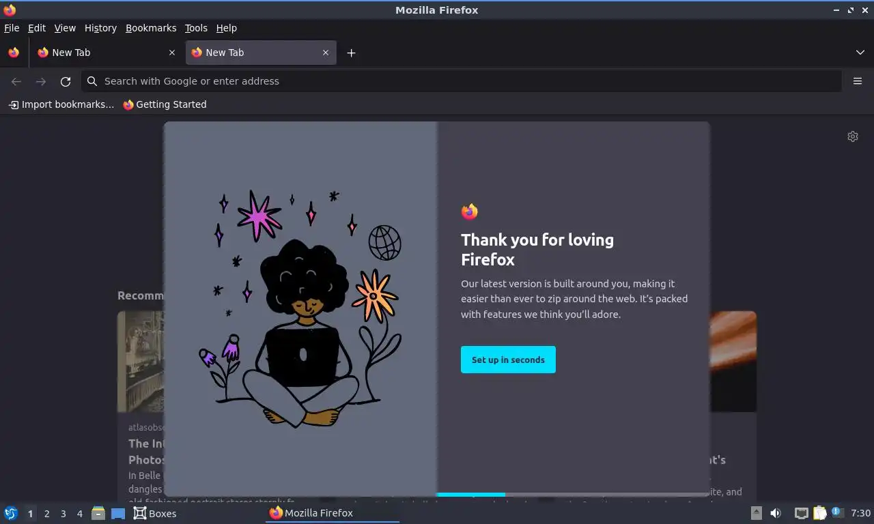Open the File menu
874x524 pixels.
pos(12,28)
